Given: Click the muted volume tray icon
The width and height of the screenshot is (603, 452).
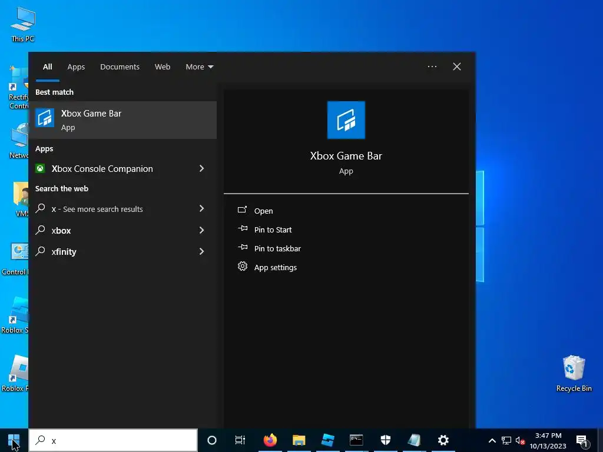Looking at the screenshot, I should 520,441.
